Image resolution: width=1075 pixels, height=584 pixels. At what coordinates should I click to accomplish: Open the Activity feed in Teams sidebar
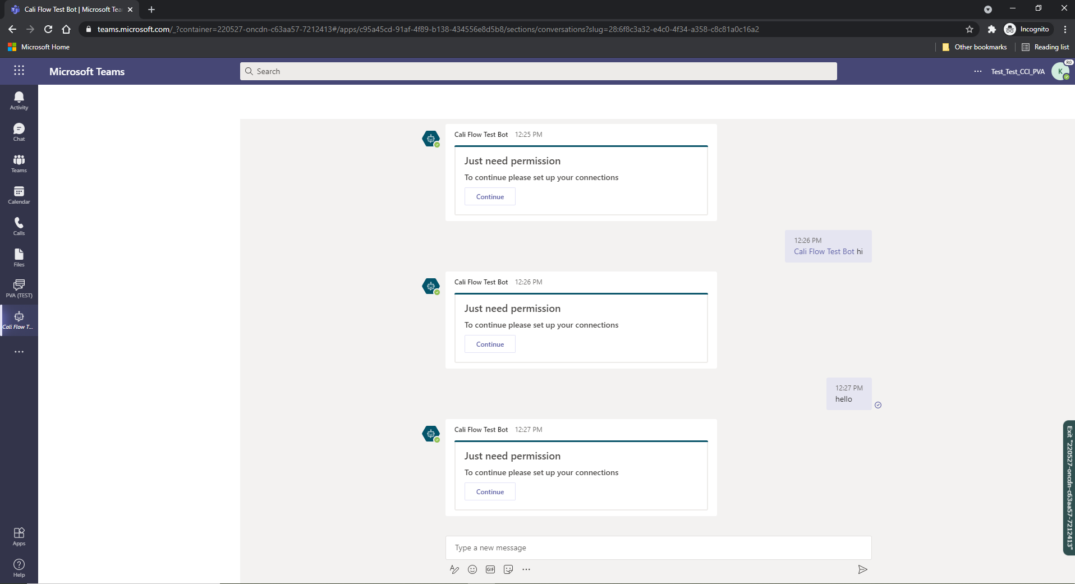click(x=19, y=101)
